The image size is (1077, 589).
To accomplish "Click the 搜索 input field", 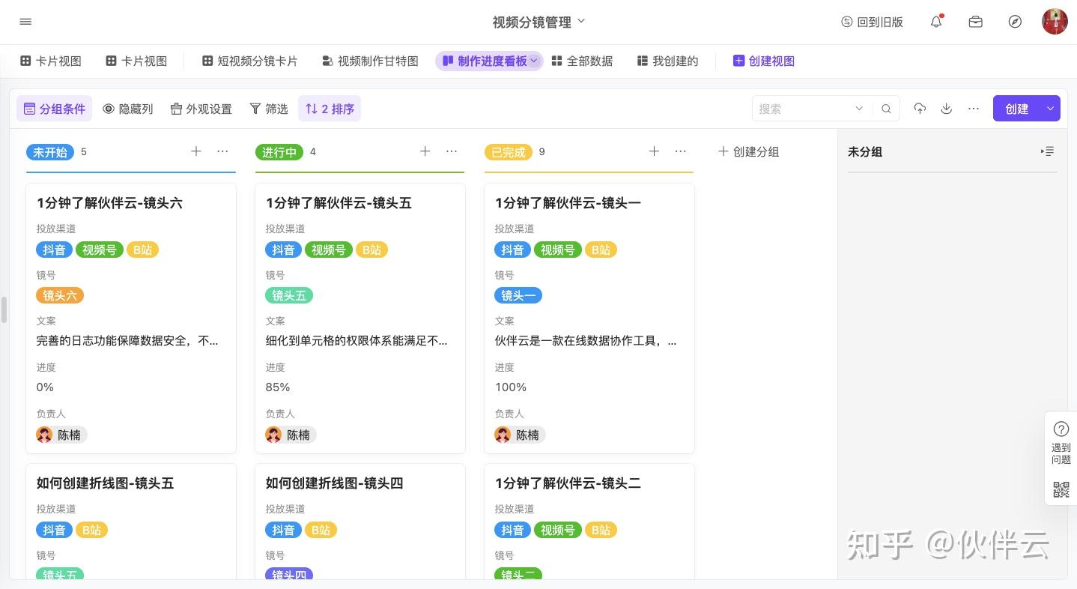I will tap(801, 109).
